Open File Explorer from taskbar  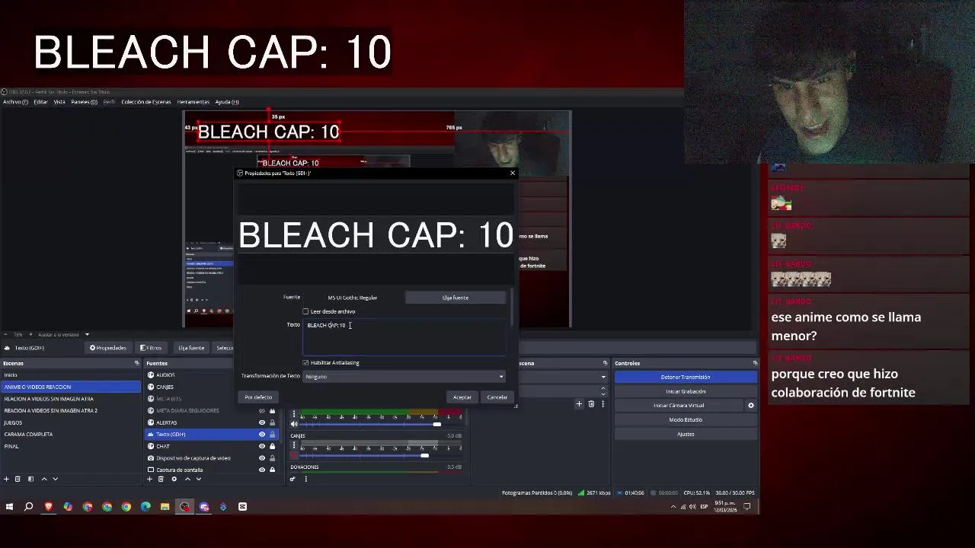coord(165,507)
